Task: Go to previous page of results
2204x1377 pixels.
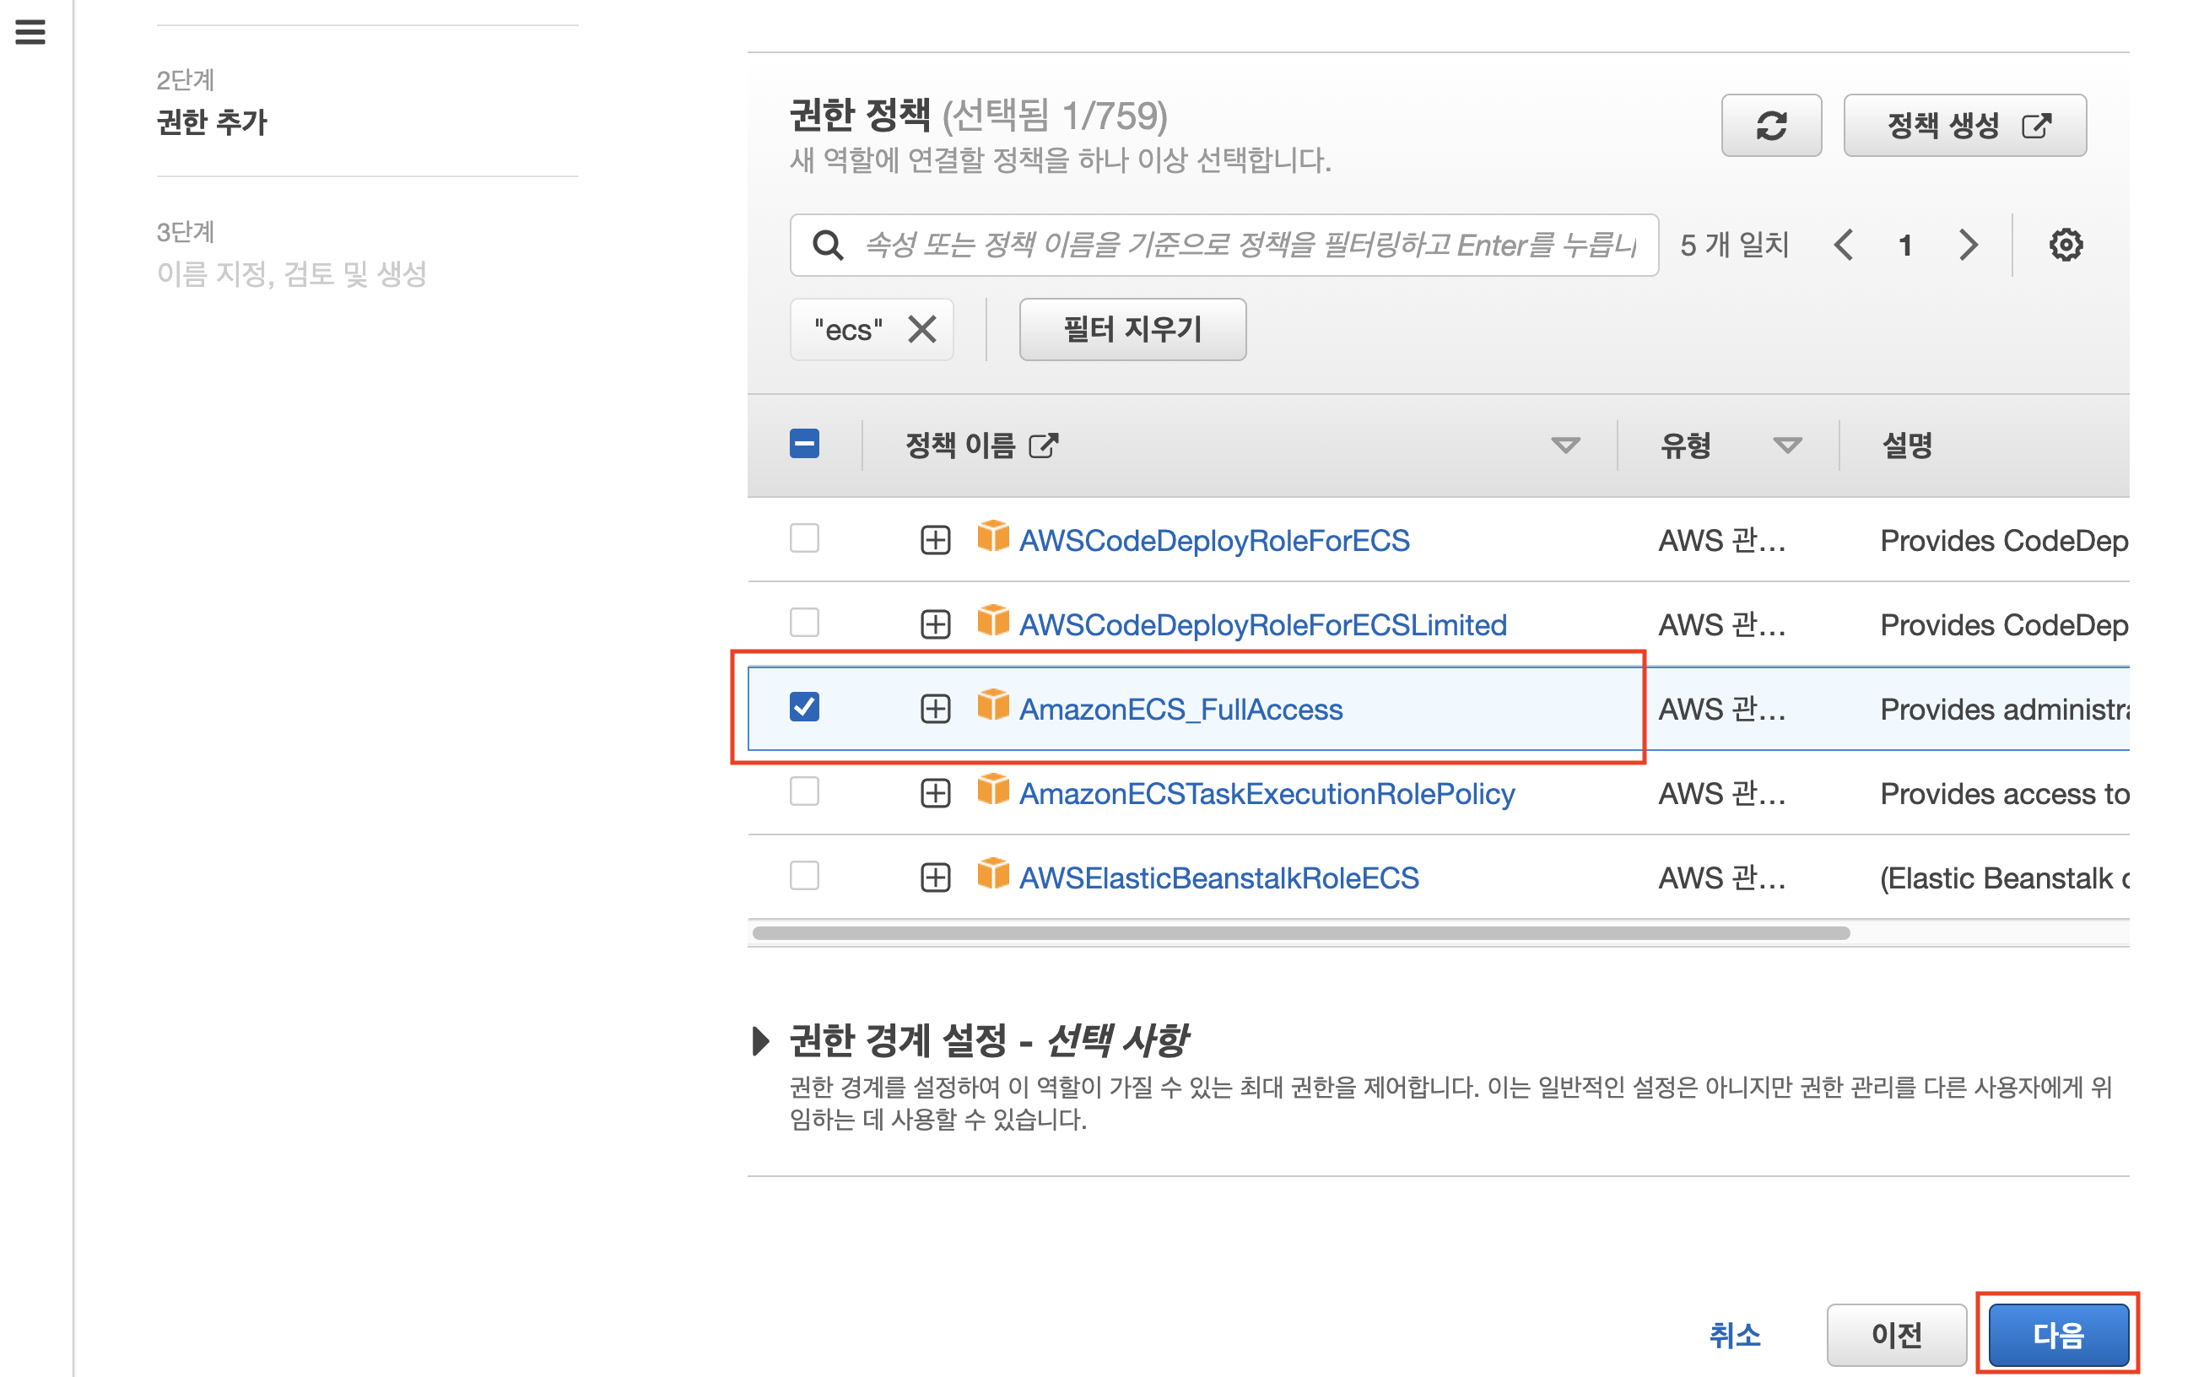Action: pyautogui.click(x=1844, y=245)
